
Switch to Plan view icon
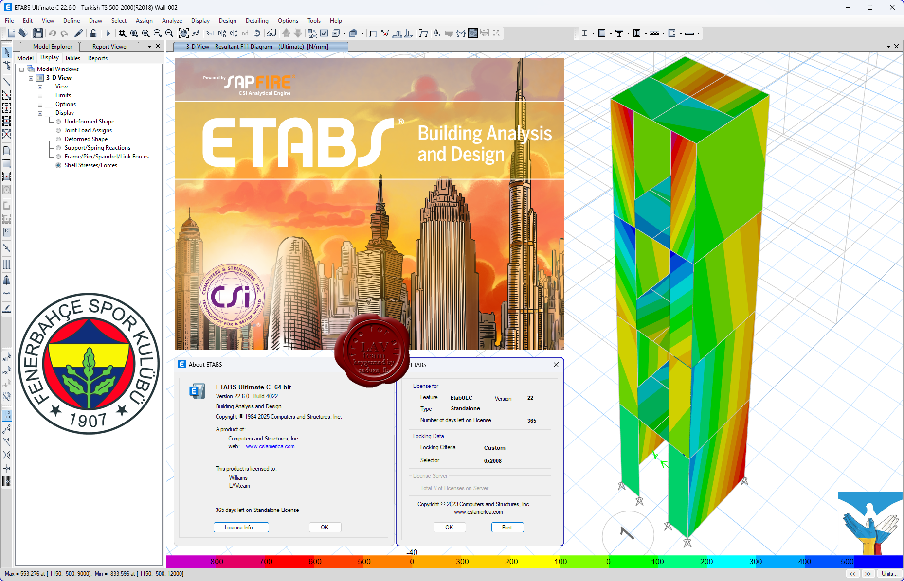[222, 33]
